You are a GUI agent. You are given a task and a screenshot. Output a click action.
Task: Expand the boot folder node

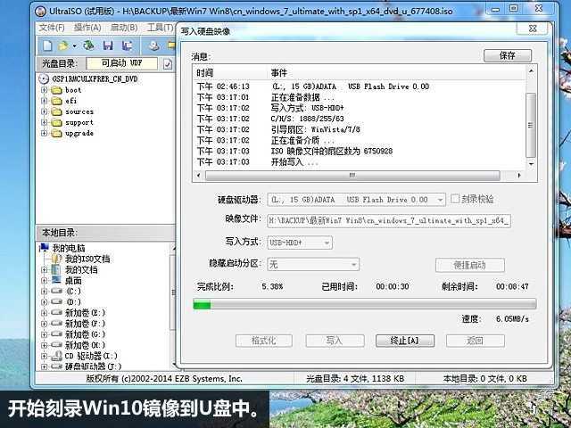point(45,90)
